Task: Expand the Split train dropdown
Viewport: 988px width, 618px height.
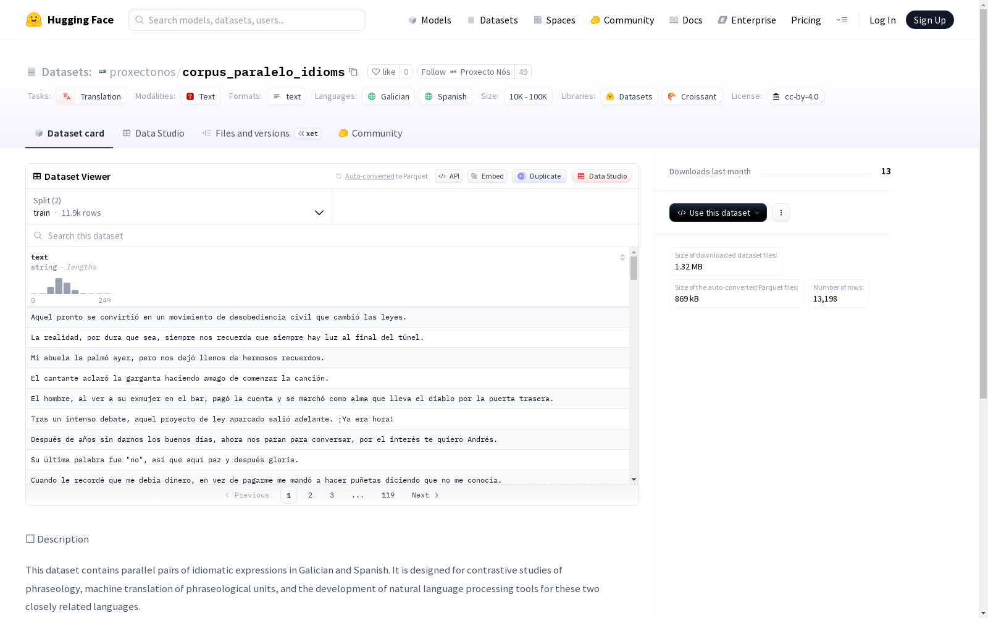Action: pyautogui.click(x=179, y=206)
